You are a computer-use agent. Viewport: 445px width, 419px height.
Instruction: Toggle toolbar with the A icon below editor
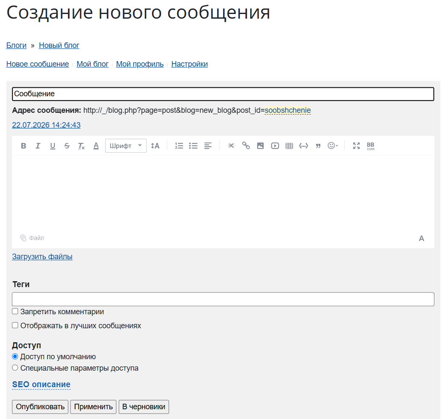click(422, 238)
